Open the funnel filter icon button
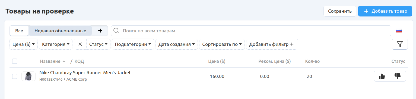The height and width of the screenshot is (99, 416). tap(400, 44)
